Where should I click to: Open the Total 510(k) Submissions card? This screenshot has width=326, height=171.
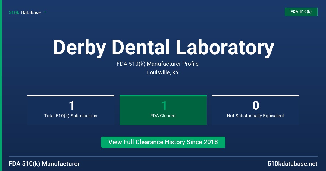click(x=71, y=110)
